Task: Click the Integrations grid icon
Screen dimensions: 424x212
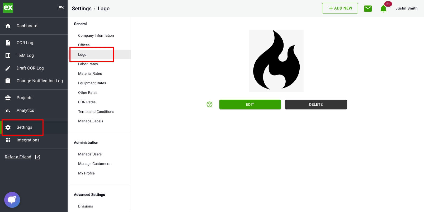Action: pyautogui.click(x=8, y=140)
